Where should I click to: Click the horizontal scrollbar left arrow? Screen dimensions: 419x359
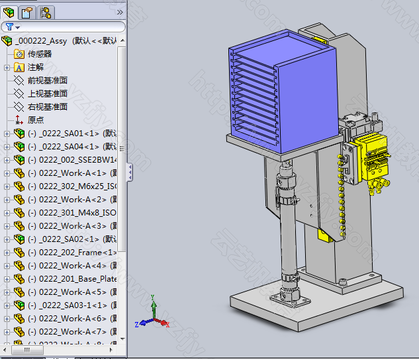pos(5,350)
